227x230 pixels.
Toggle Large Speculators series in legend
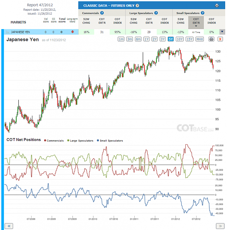(80, 141)
